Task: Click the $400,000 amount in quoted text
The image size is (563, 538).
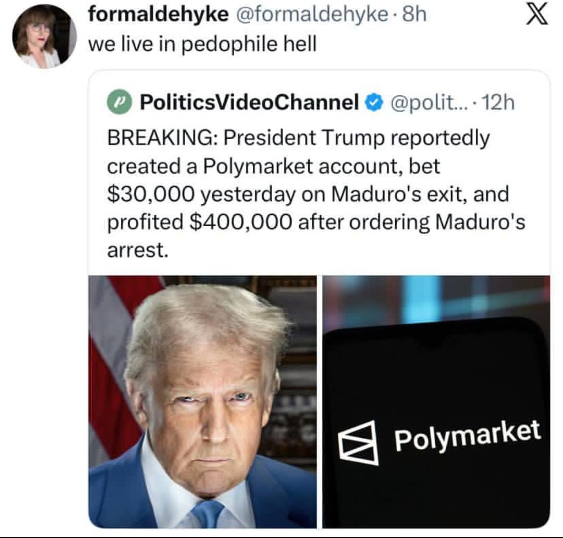Action: click(240, 223)
